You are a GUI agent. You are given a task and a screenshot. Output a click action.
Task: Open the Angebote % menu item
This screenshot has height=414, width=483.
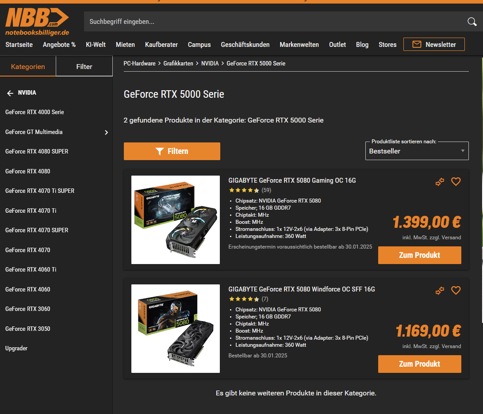click(x=59, y=45)
